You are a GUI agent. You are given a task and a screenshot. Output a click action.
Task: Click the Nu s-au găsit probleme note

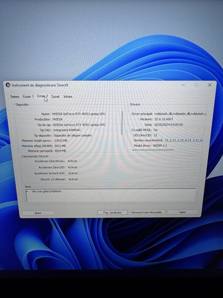coord(47,191)
